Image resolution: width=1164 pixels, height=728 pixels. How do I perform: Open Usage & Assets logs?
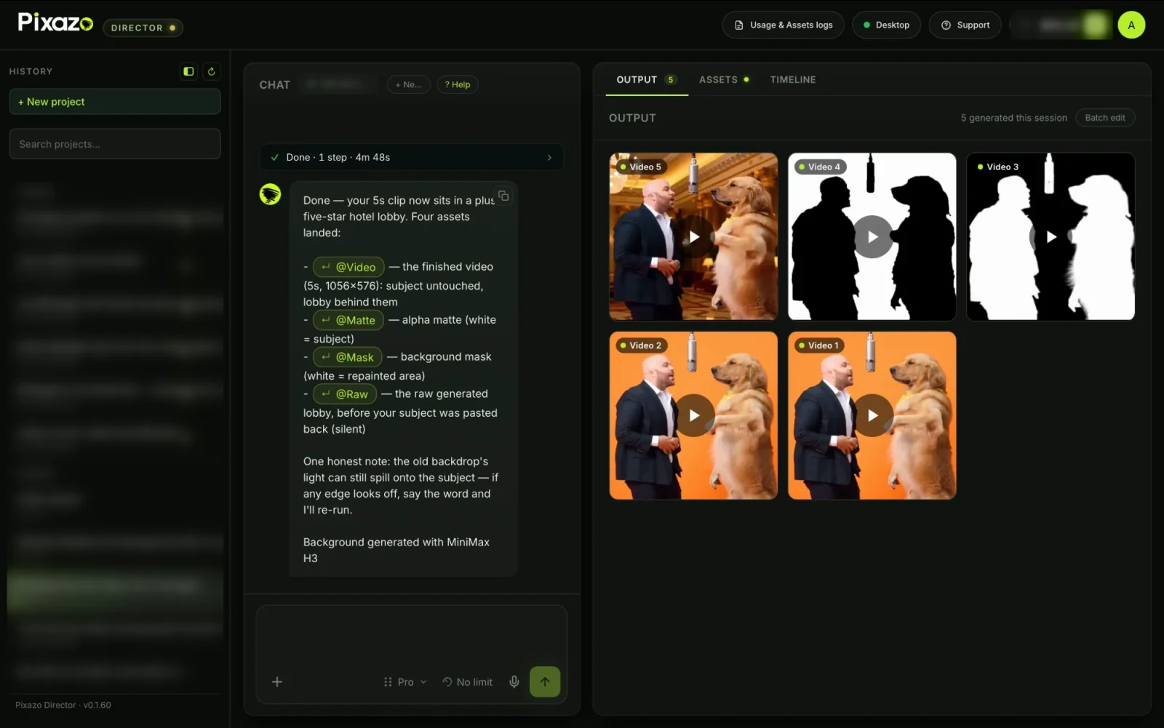tap(783, 25)
